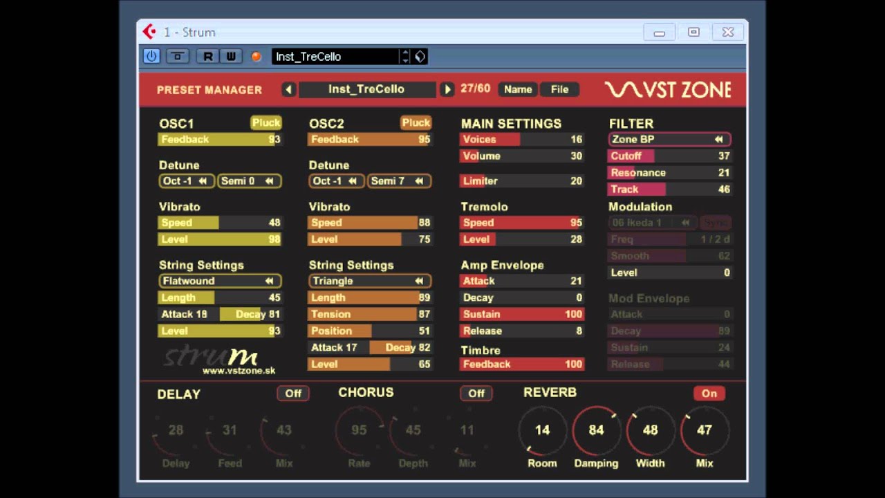Click the Limiter slider
Screen dimensions: 885x498
point(522,181)
